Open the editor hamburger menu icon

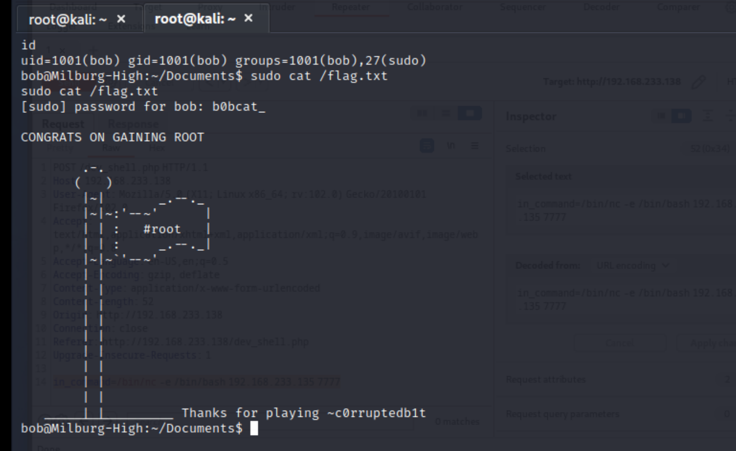475,146
